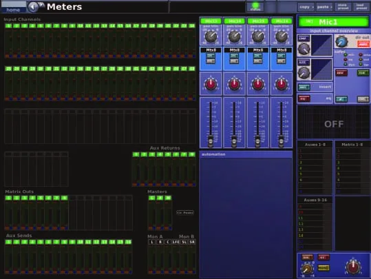Click fader handle on rightmost channel strip
This screenshot has height=279, width=371.
[281, 141]
